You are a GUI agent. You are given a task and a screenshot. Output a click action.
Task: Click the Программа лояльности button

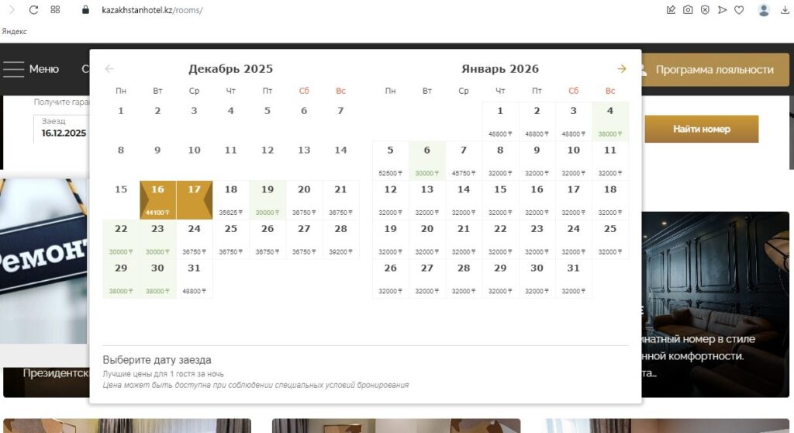point(713,70)
